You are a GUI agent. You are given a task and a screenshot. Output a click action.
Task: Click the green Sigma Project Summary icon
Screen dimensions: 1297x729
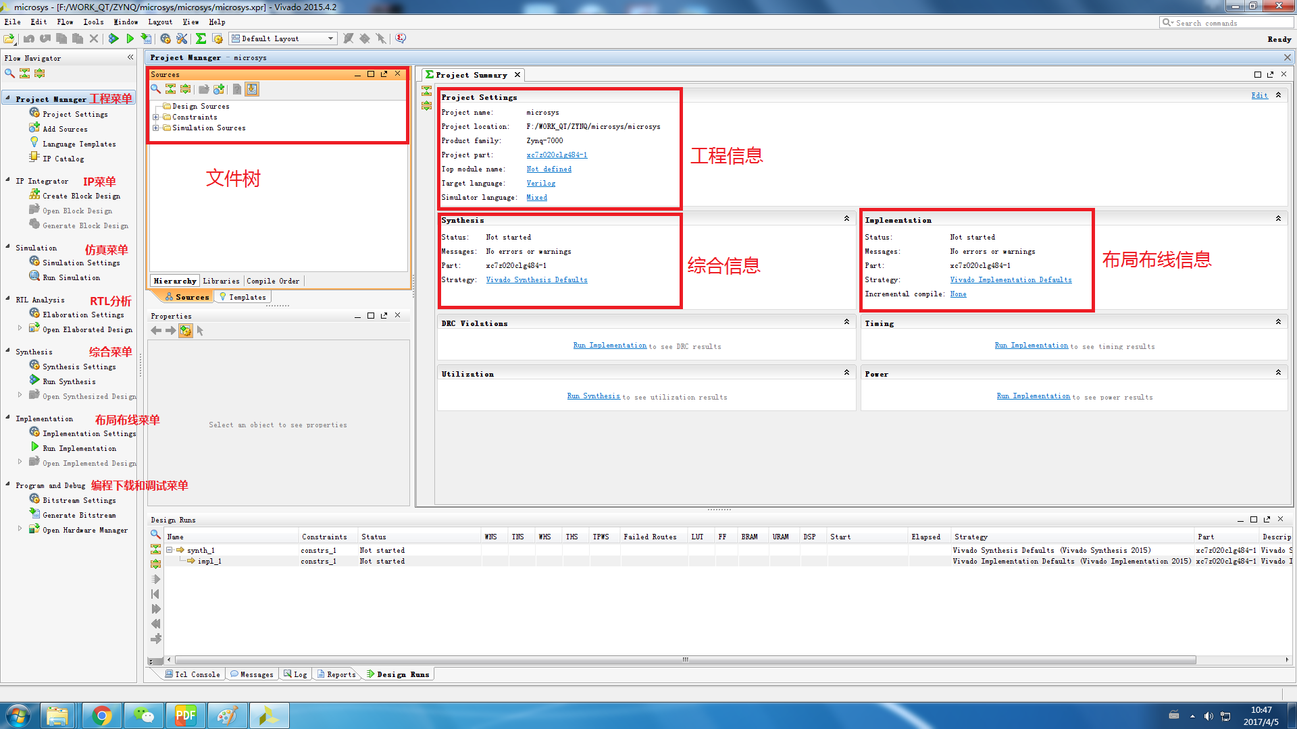coord(201,38)
